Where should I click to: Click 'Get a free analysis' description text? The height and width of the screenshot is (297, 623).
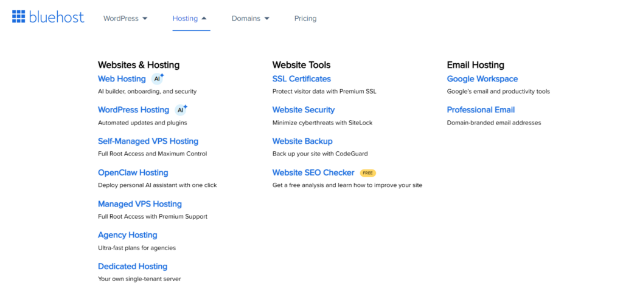(x=347, y=185)
